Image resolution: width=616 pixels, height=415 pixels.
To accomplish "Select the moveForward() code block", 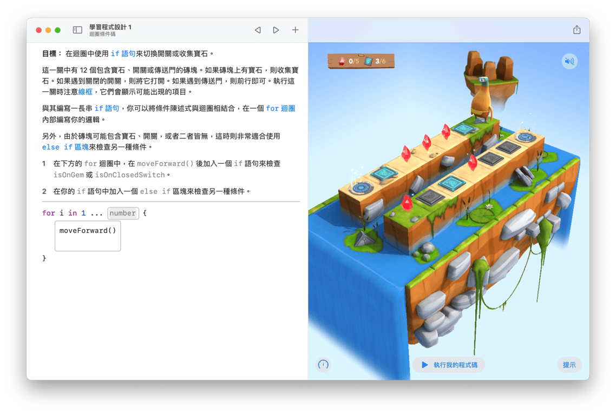I will (88, 236).
